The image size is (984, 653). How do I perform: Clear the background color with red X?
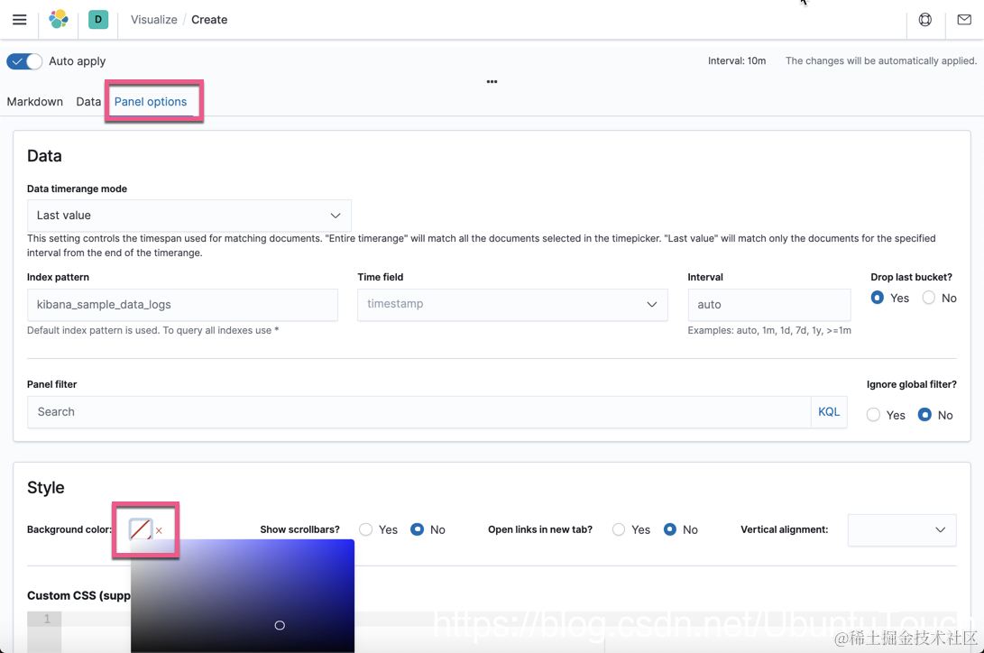(x=159, y=530)
